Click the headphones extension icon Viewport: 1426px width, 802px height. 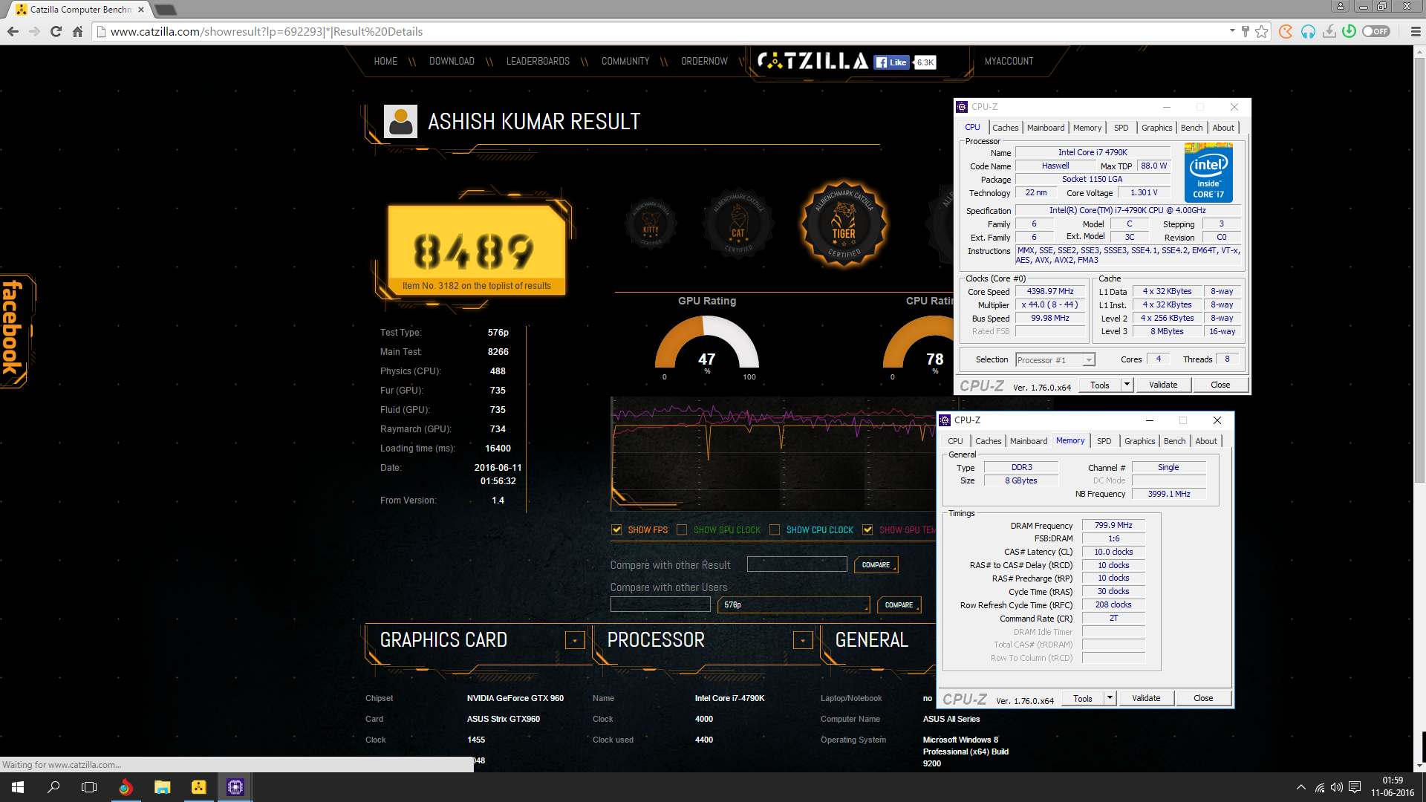[x=1308, y=31]
